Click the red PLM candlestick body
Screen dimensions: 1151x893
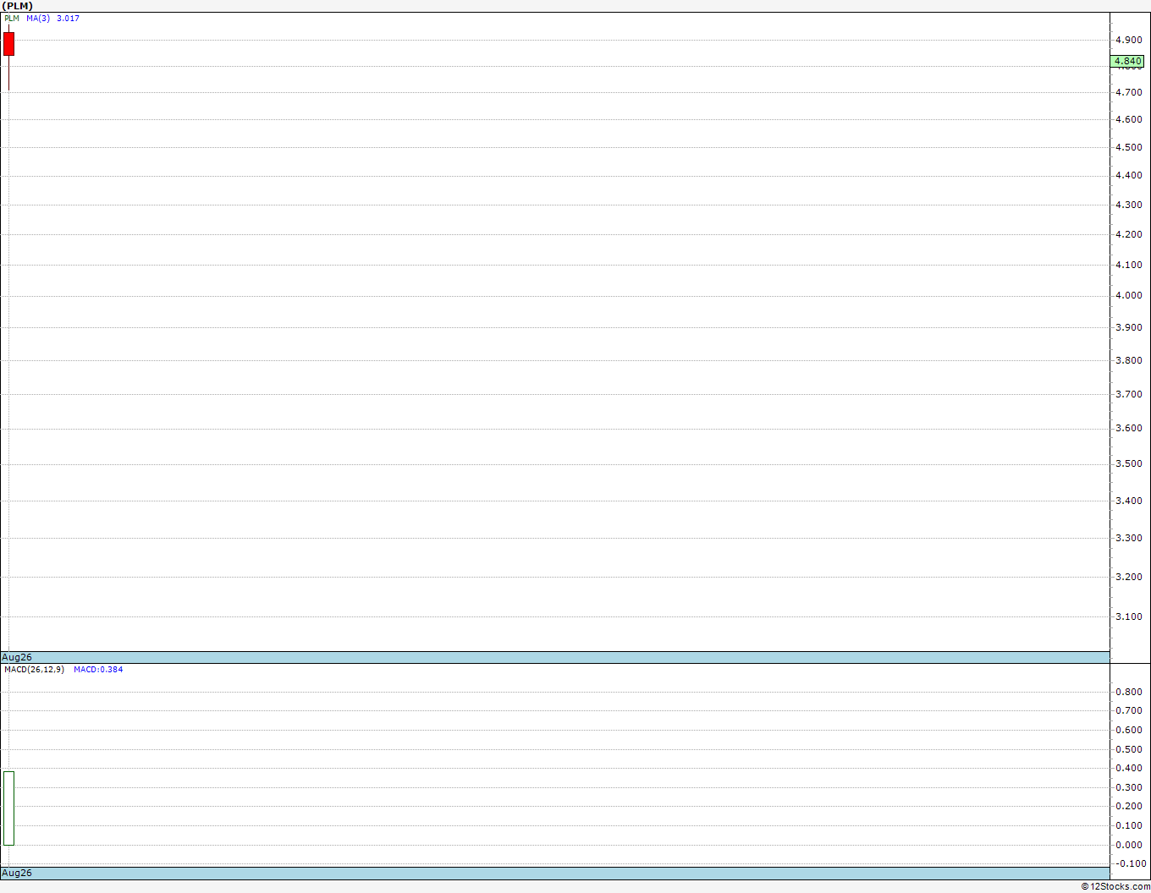8,44
